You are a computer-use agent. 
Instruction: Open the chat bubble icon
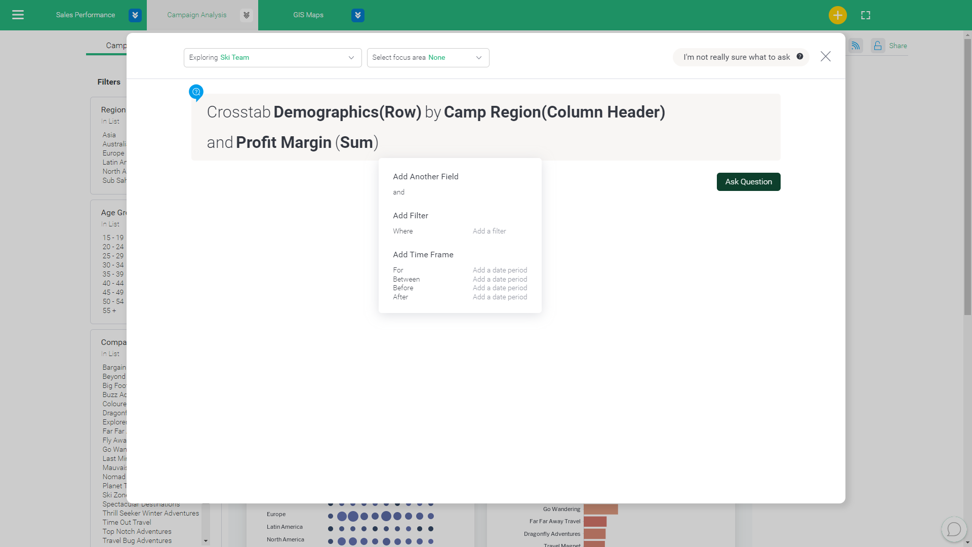click(954, 529)
